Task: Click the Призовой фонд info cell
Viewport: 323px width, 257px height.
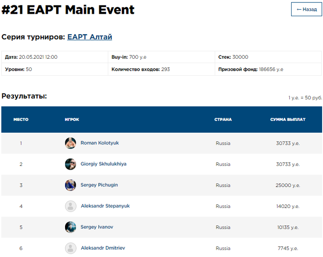Action: pos(268,69)
